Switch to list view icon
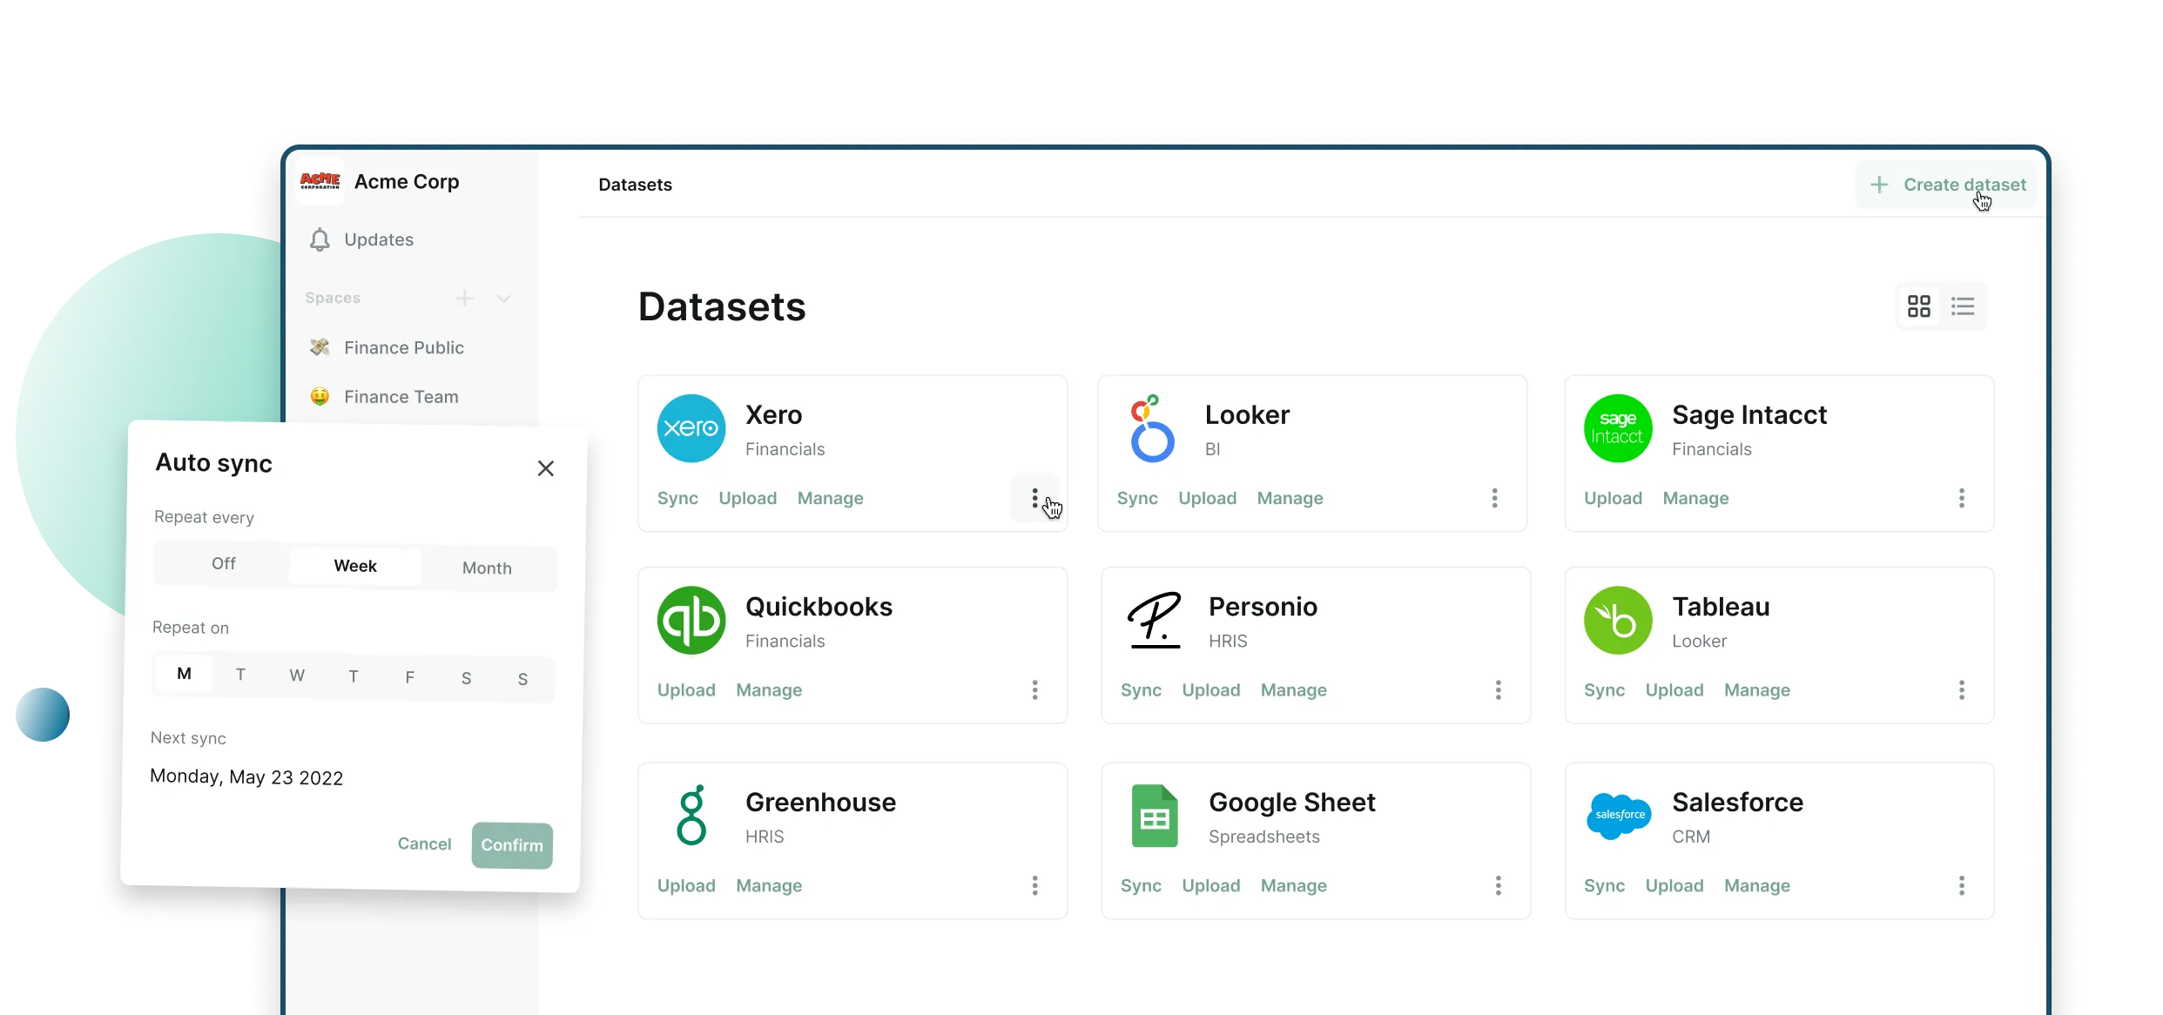Image resolution: width=2163 pixels, height=1015 pixels. click(x=1963, y=306)
